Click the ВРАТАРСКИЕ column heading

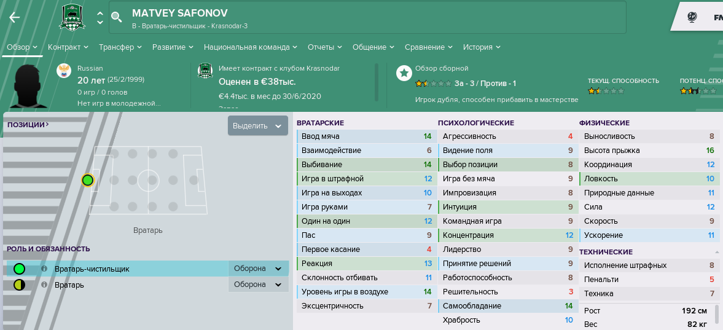point(321,124)
